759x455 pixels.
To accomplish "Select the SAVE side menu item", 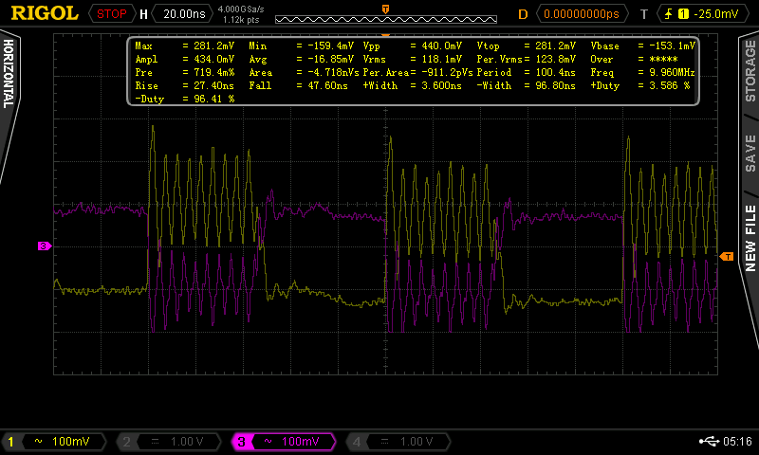I will (x=750, y=154).
